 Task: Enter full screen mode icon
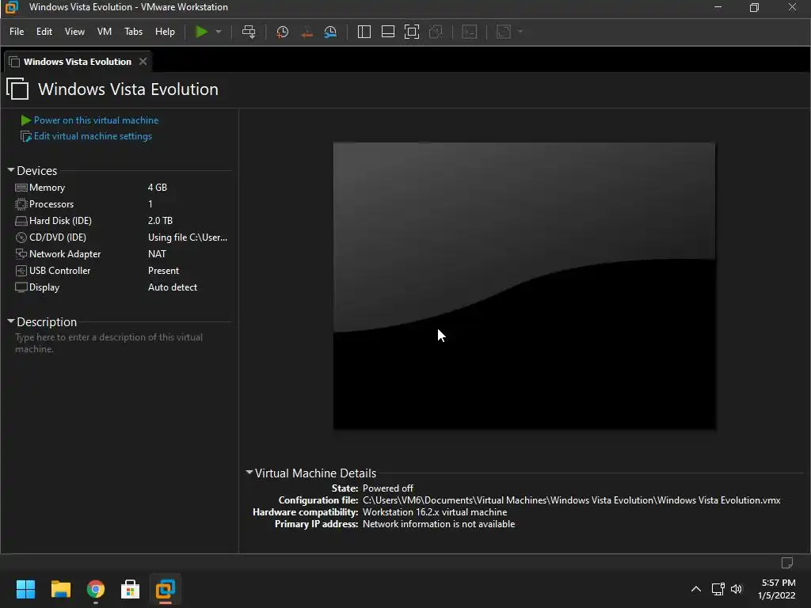412,32
